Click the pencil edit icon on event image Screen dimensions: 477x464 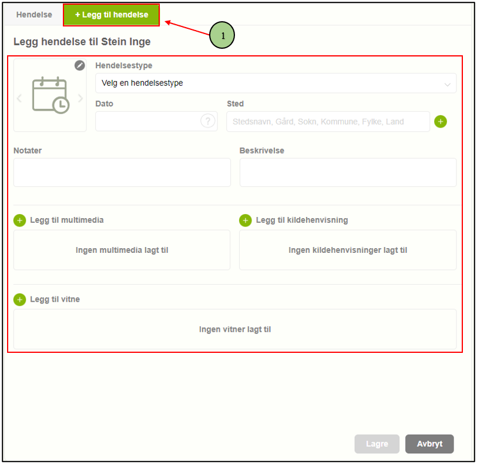pos(80,65)
